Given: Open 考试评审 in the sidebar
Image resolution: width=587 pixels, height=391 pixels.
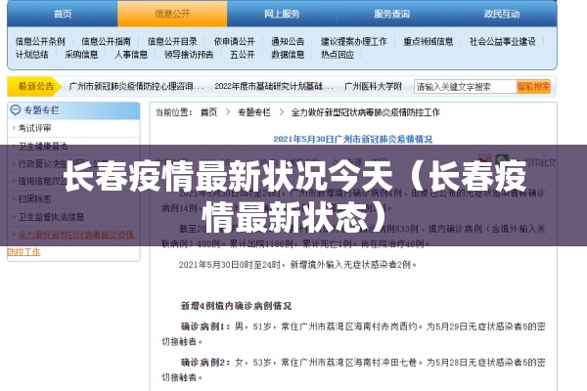Looking at the screenshot, I should [34, 128].
